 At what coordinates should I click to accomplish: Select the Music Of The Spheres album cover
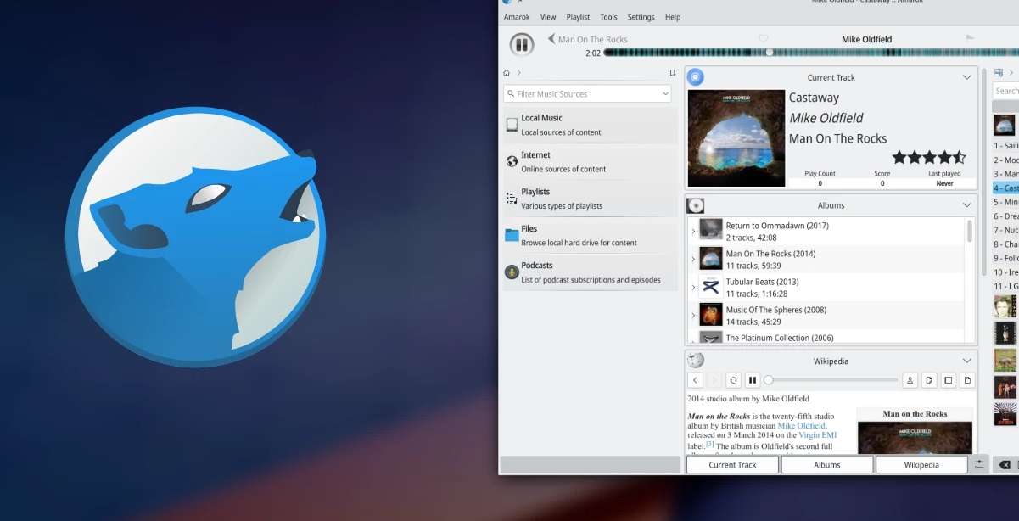[x=711, y=315]
